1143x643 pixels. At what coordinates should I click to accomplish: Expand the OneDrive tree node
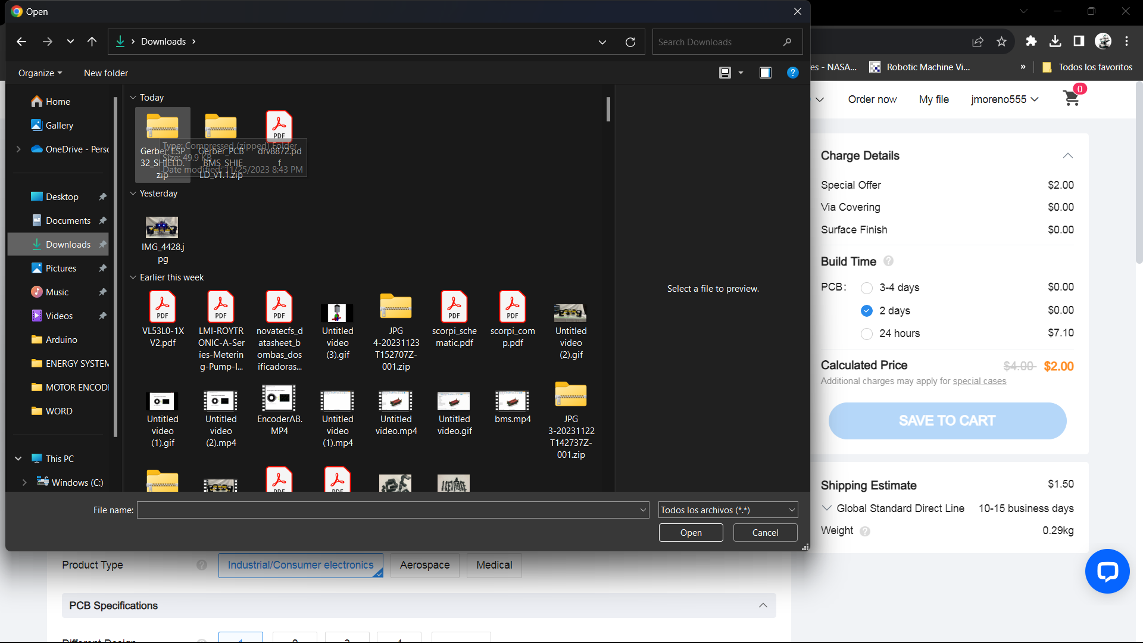[18, 149]
